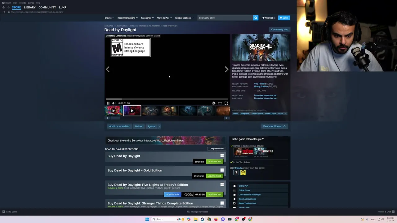Open the STORE tab

(x=16, y=7)
